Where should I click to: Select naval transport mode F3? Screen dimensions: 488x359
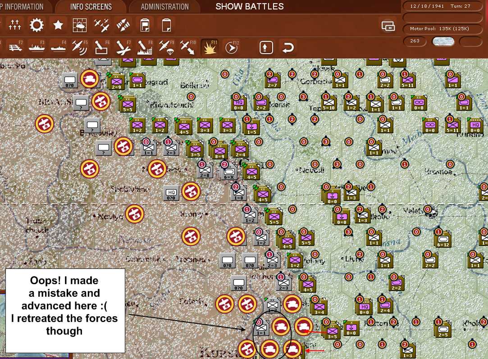37,47
